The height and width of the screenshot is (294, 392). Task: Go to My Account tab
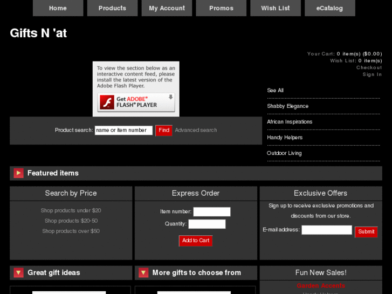[x=167, y=8]
